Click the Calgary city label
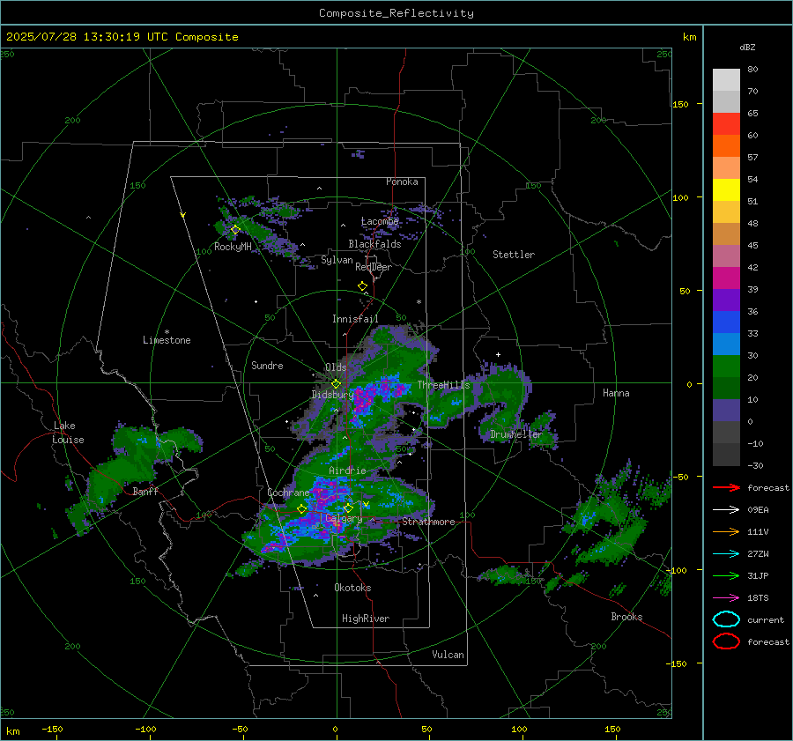The width and height of the screenshot is (793, 741). tap(344, 519)
